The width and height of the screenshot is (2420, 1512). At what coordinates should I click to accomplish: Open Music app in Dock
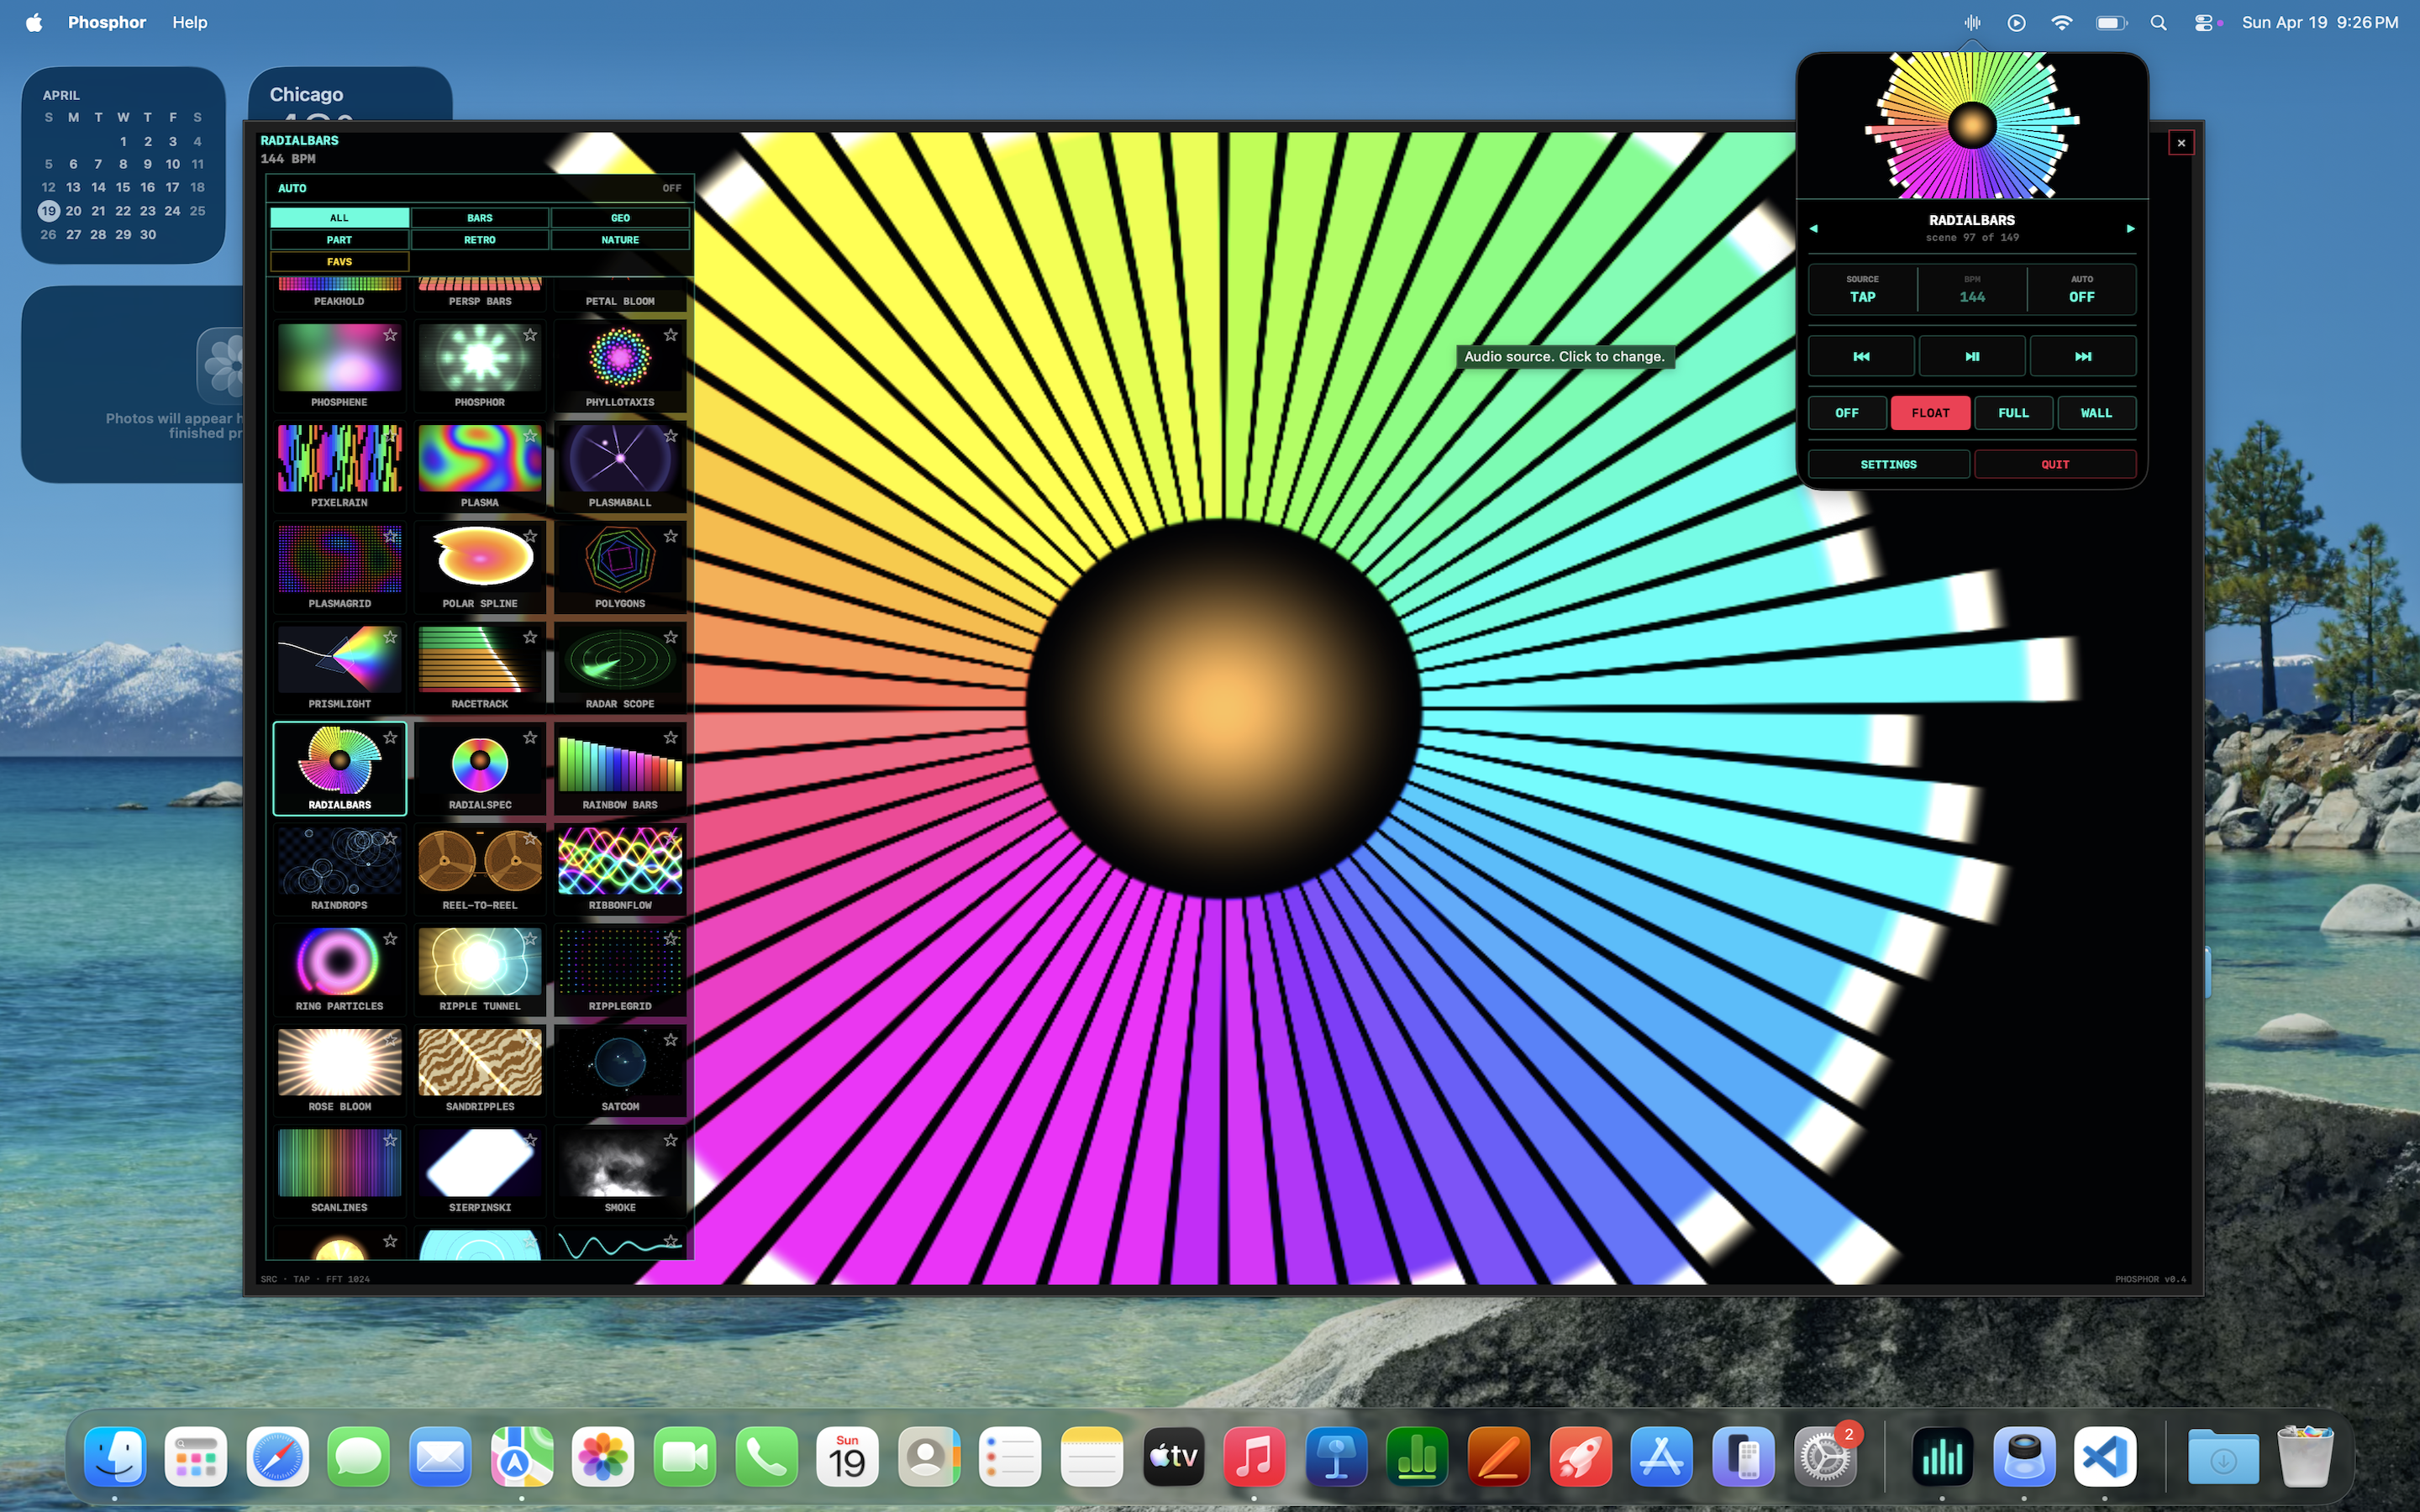pos(1254,1458)
